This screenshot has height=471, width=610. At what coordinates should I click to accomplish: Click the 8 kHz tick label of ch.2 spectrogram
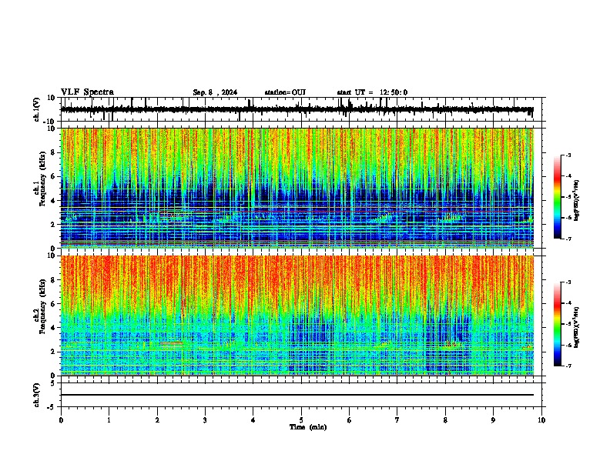53,280
